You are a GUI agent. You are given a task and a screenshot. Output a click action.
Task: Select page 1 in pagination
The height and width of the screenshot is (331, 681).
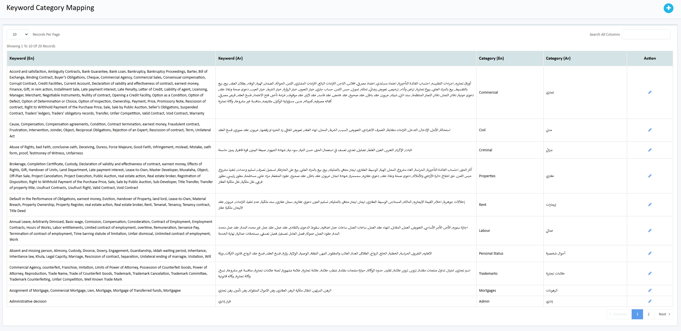tap(637, 314)
